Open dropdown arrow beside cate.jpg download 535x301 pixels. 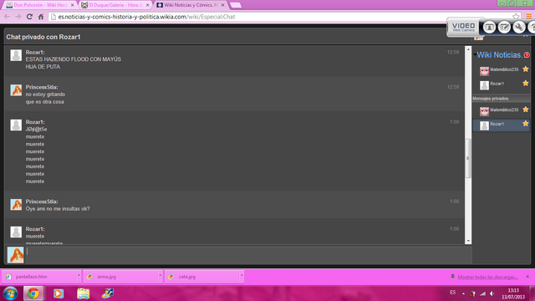pos(242,277)
